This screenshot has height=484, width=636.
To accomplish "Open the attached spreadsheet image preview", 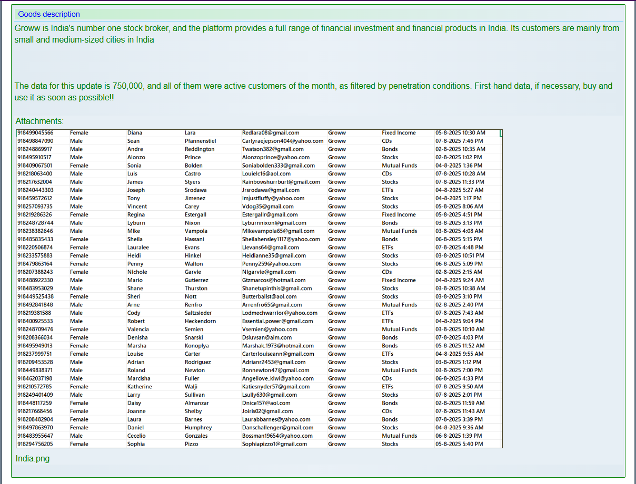I will (259, 289).
